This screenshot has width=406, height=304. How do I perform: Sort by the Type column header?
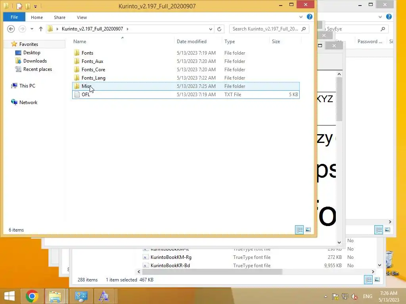tap(230, 41)
